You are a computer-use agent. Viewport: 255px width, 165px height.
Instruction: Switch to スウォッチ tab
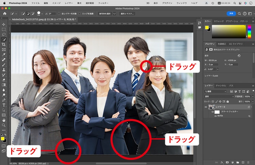click(x=219, y=21)
